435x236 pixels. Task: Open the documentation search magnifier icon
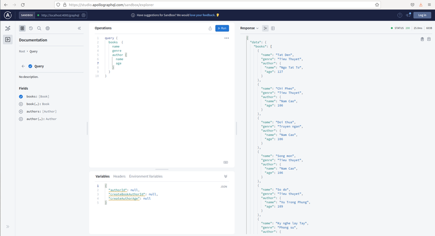click(x=39, y=28)
